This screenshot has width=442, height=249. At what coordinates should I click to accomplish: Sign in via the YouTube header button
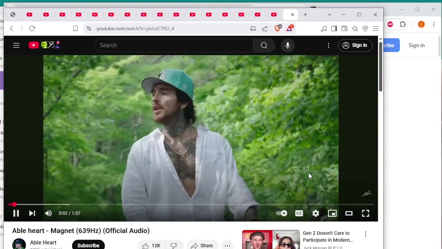click(355, 45)
